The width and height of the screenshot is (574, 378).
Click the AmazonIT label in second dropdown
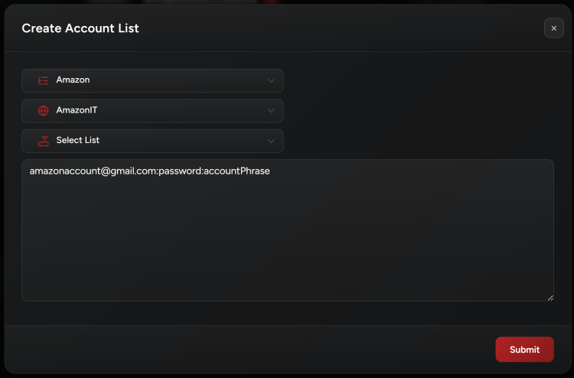[77, 110]
